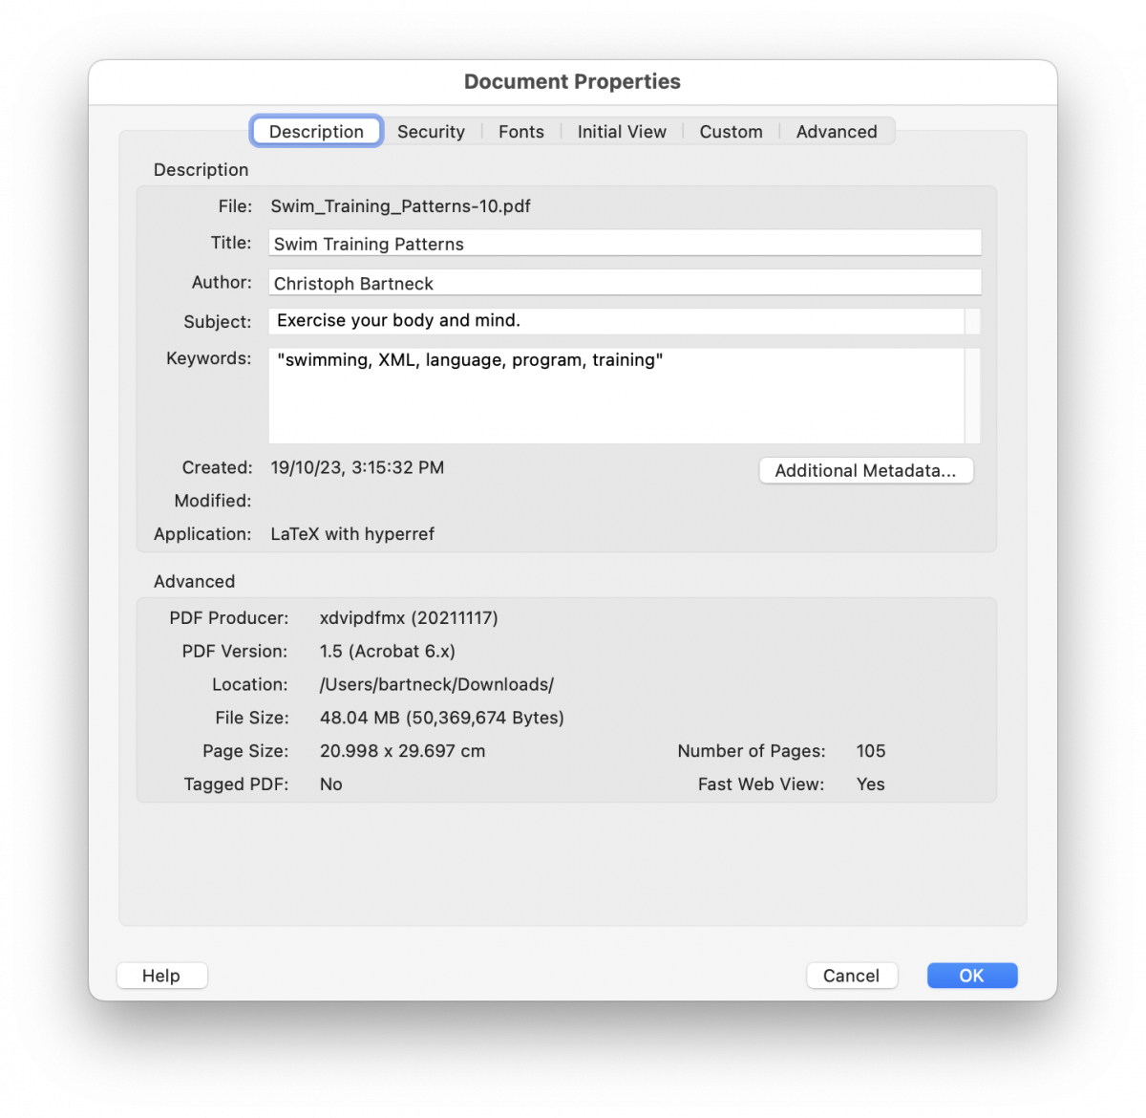Viewport: 1146px width, 1118px height.
Task: Open the Fonts tab
Action: (520, 132)
